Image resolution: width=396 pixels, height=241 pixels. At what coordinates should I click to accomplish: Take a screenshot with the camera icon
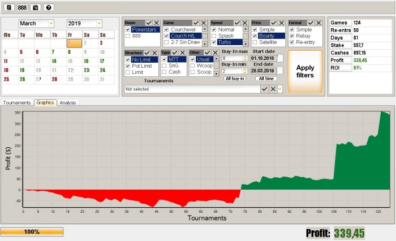point(35,7)
